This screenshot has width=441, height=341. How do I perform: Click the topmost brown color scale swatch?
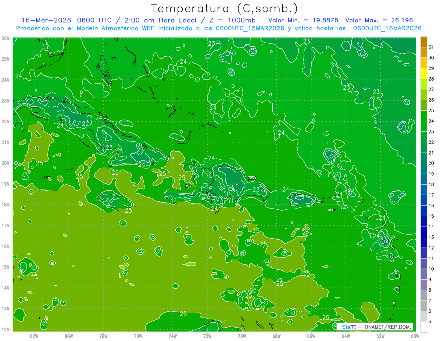(x=424, y=42)
